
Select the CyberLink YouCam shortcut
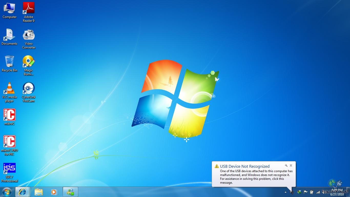pyautogui.click(x=28, y=92)
